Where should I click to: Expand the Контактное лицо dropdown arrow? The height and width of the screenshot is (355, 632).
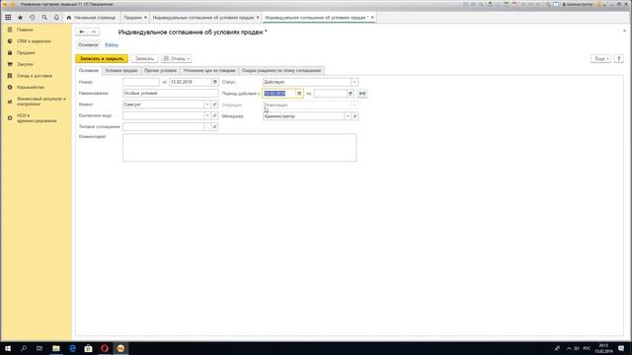[x=207, y=116]
